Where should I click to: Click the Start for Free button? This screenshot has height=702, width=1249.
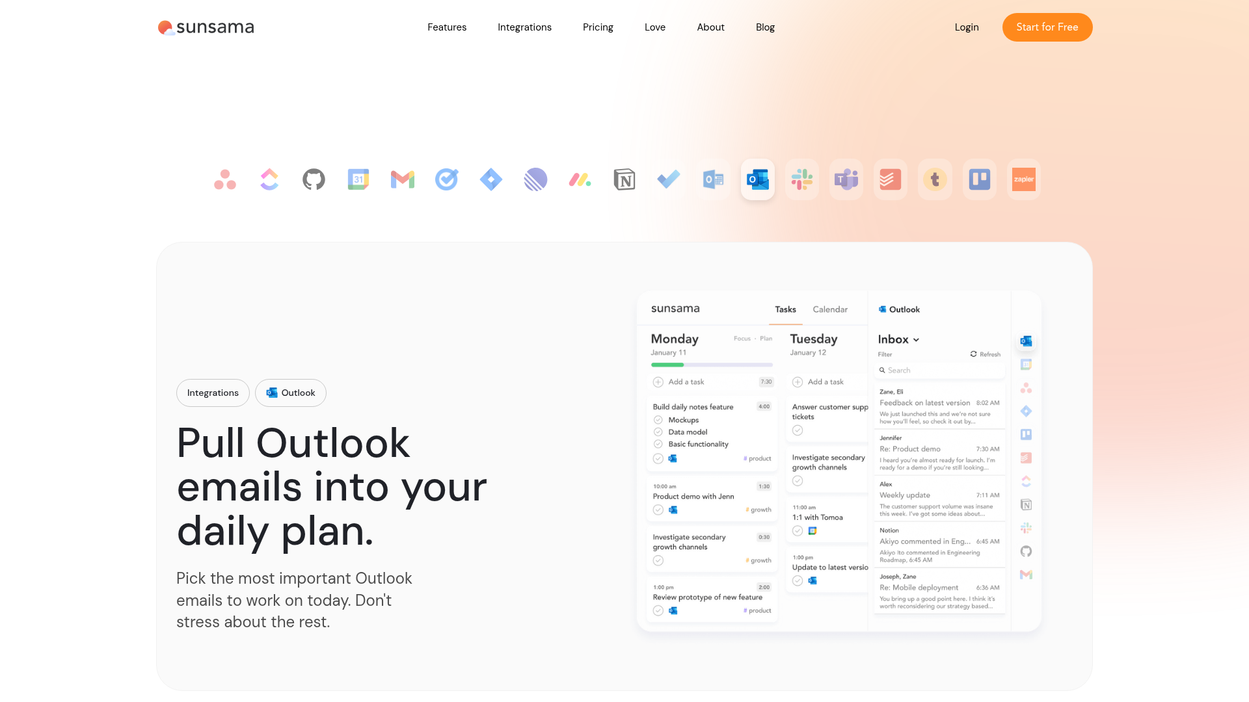[x=1047, y=27]
